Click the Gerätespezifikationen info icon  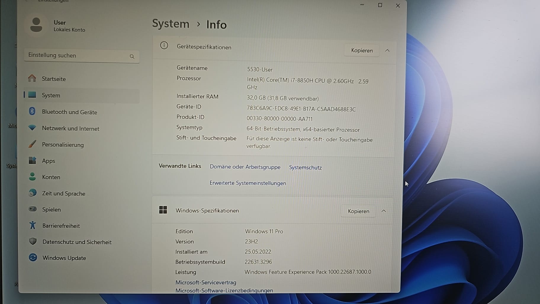164,45
